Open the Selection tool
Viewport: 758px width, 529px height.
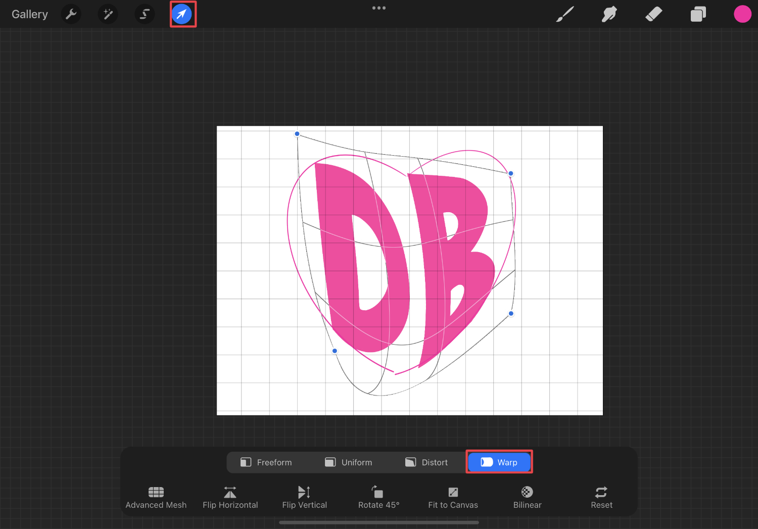pos(145,14)
